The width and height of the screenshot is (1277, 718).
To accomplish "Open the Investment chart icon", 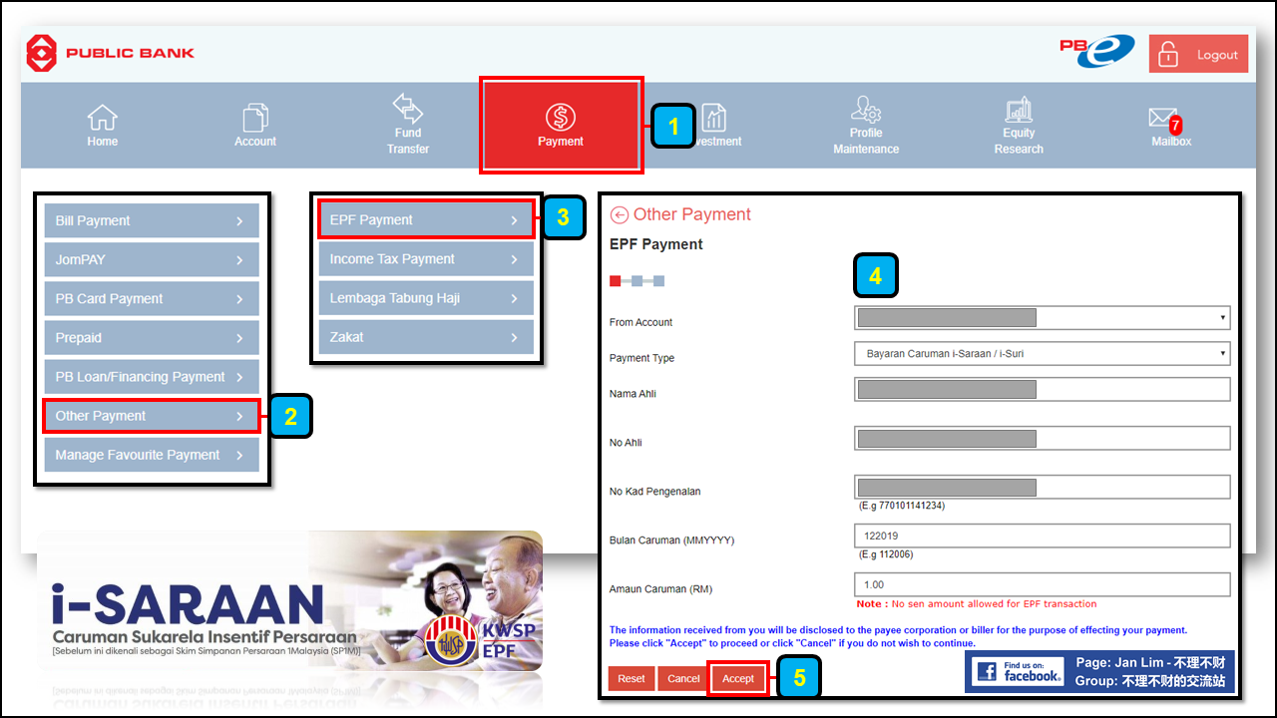I will click(x=714, y=118).
